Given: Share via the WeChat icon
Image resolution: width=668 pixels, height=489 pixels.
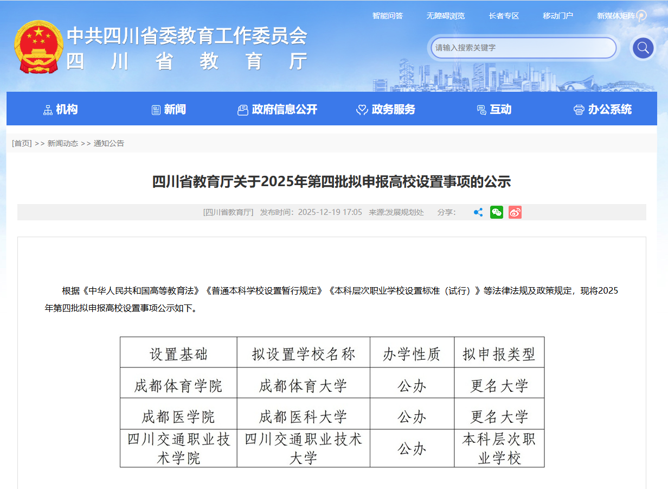Looking at the screenshot, I should 496,212.
